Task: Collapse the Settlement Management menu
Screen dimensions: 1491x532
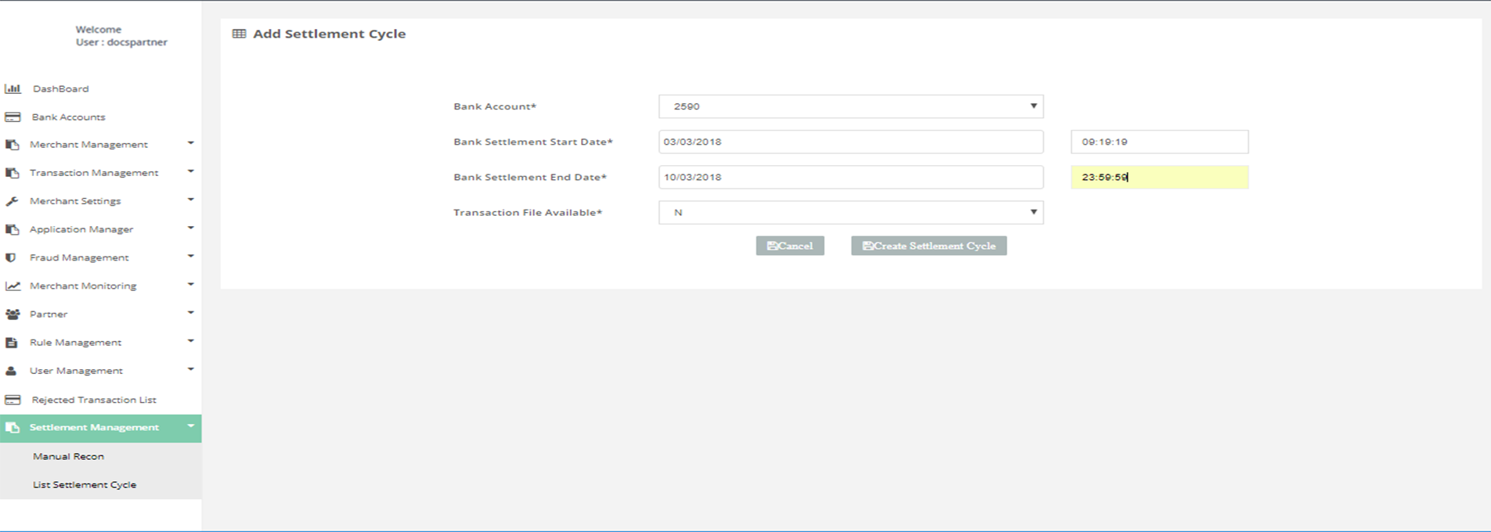Action: click(x=190, y=426)
